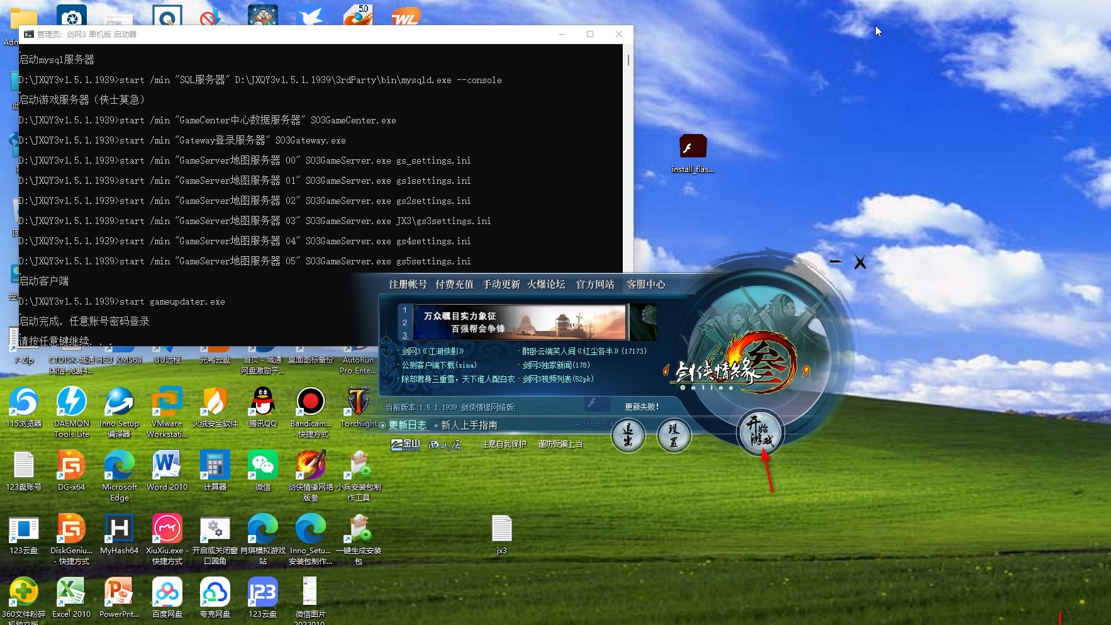1111x625 pixels.
Task: Open the 注册帐号 menu item
Action: (x=408, y=284)
